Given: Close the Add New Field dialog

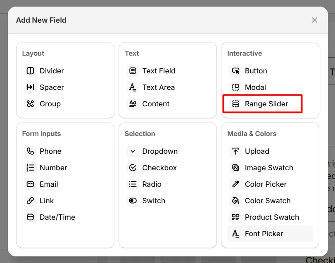Looking at the screenshot, I should point(314,20).
